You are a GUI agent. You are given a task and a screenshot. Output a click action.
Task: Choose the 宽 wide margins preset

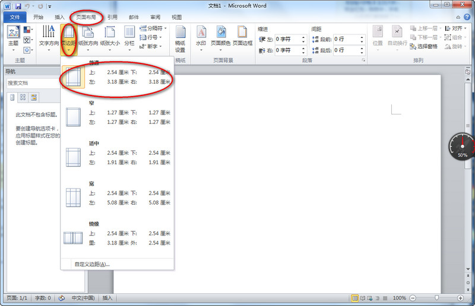[117, 196]
